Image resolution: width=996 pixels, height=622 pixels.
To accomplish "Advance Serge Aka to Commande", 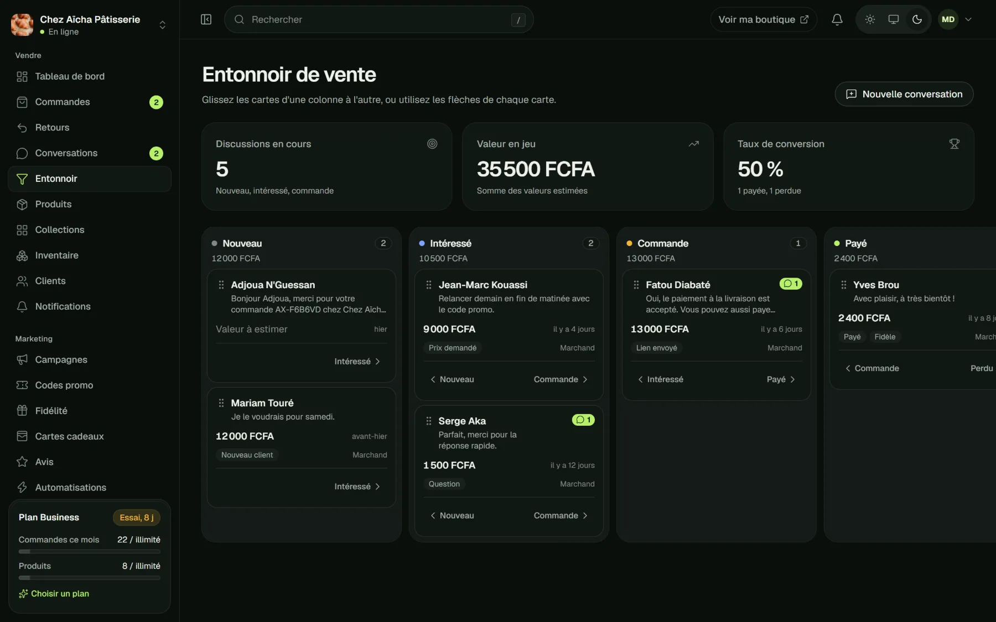I will 561,515.
